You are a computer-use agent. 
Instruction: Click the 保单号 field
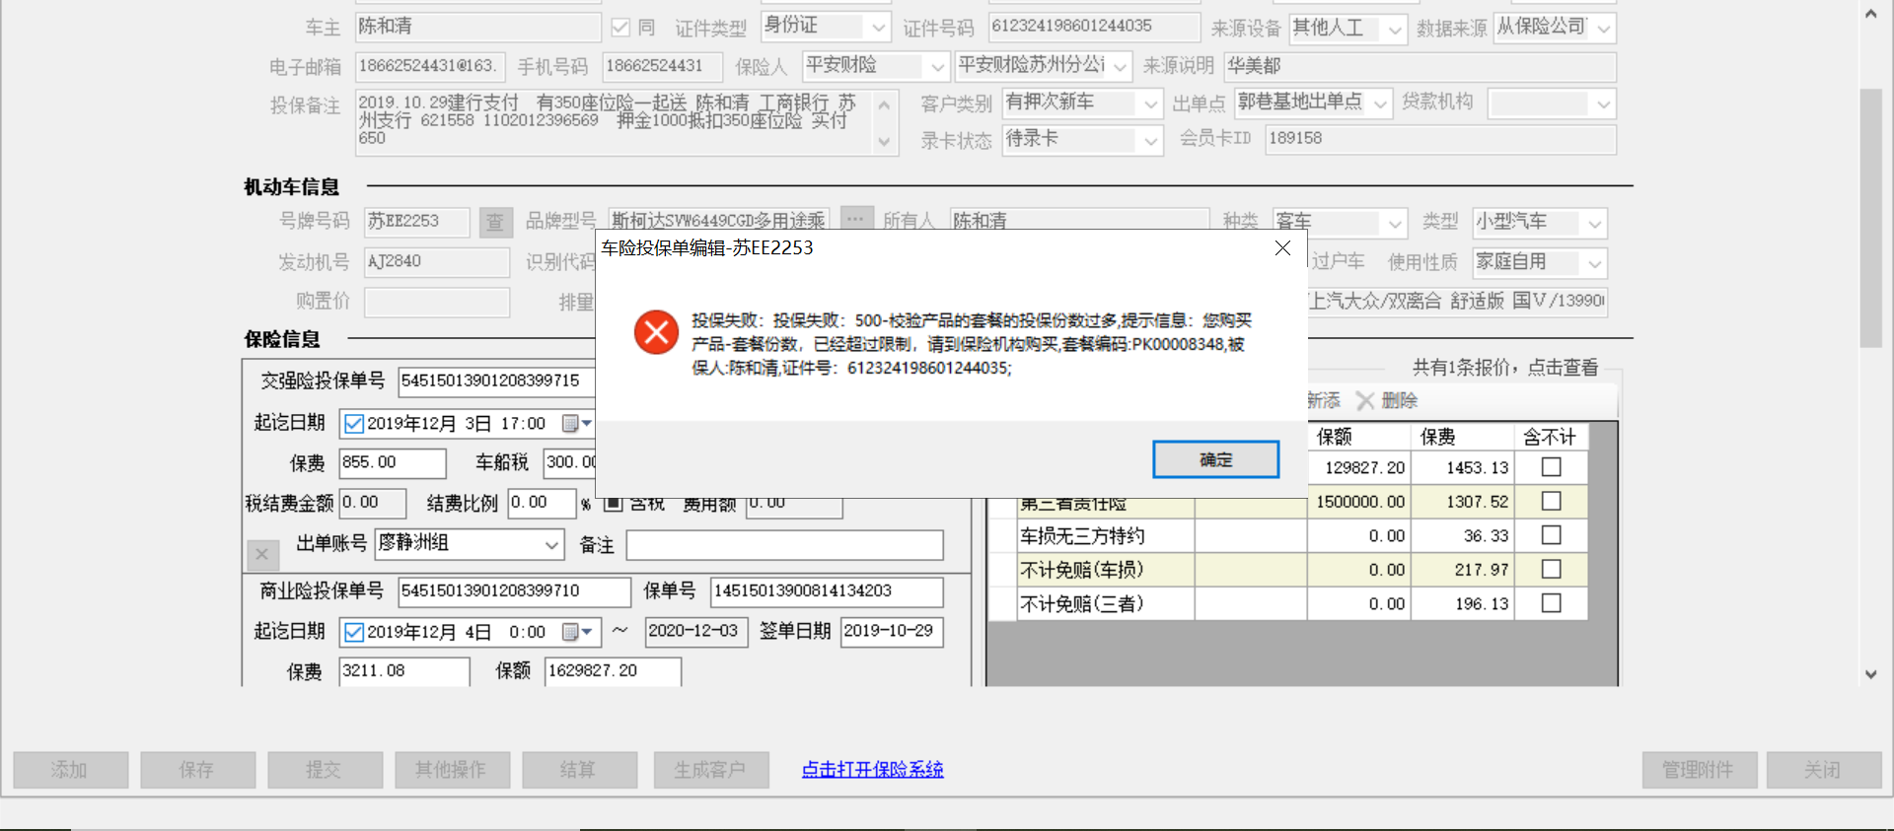(x=827, y=591)
